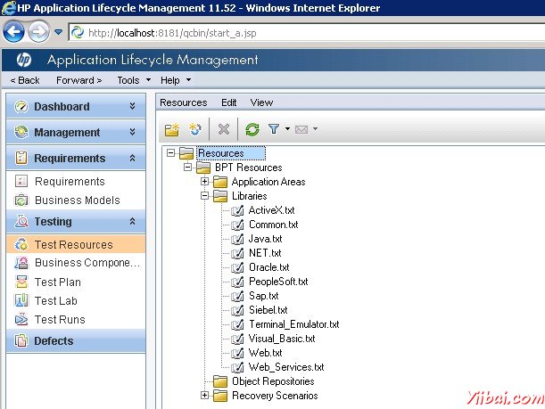
Task: Click the green Refresh toolbar icon
Action: tap(252, 129)
